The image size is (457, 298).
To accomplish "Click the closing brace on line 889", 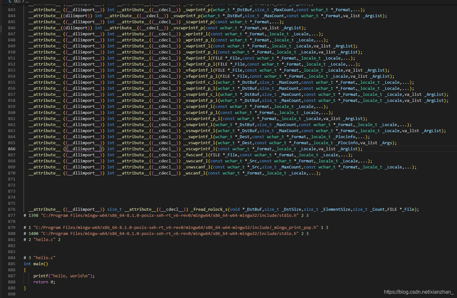I will 25,288.
